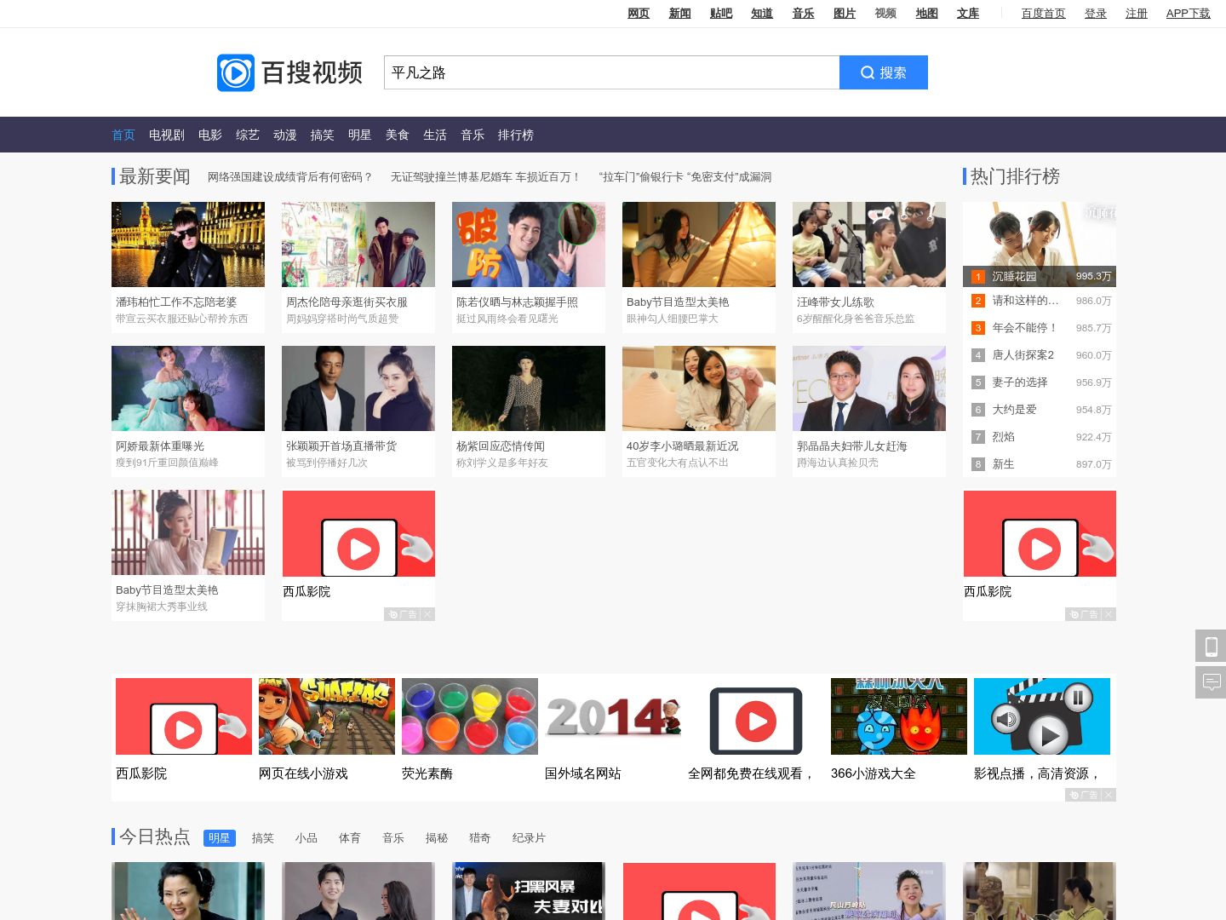The width and height of the screenshot is (1226, 920).
Task: Open the 地图 top bar link
Action: [x=926, y=13]
